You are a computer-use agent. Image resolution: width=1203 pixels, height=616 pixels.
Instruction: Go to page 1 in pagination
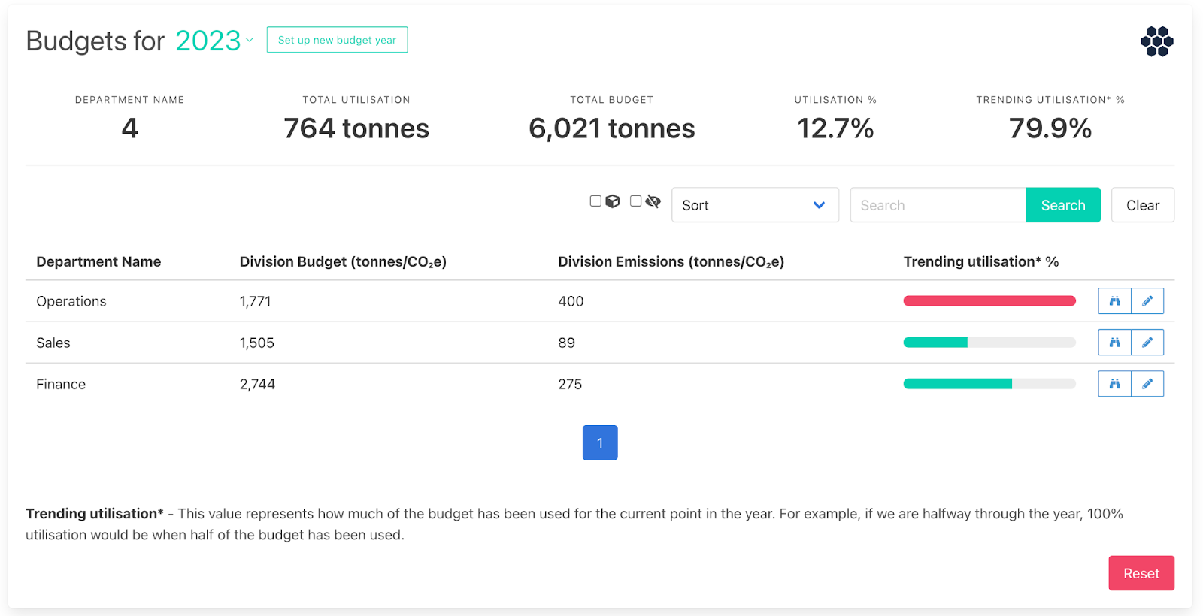(600, 443)
